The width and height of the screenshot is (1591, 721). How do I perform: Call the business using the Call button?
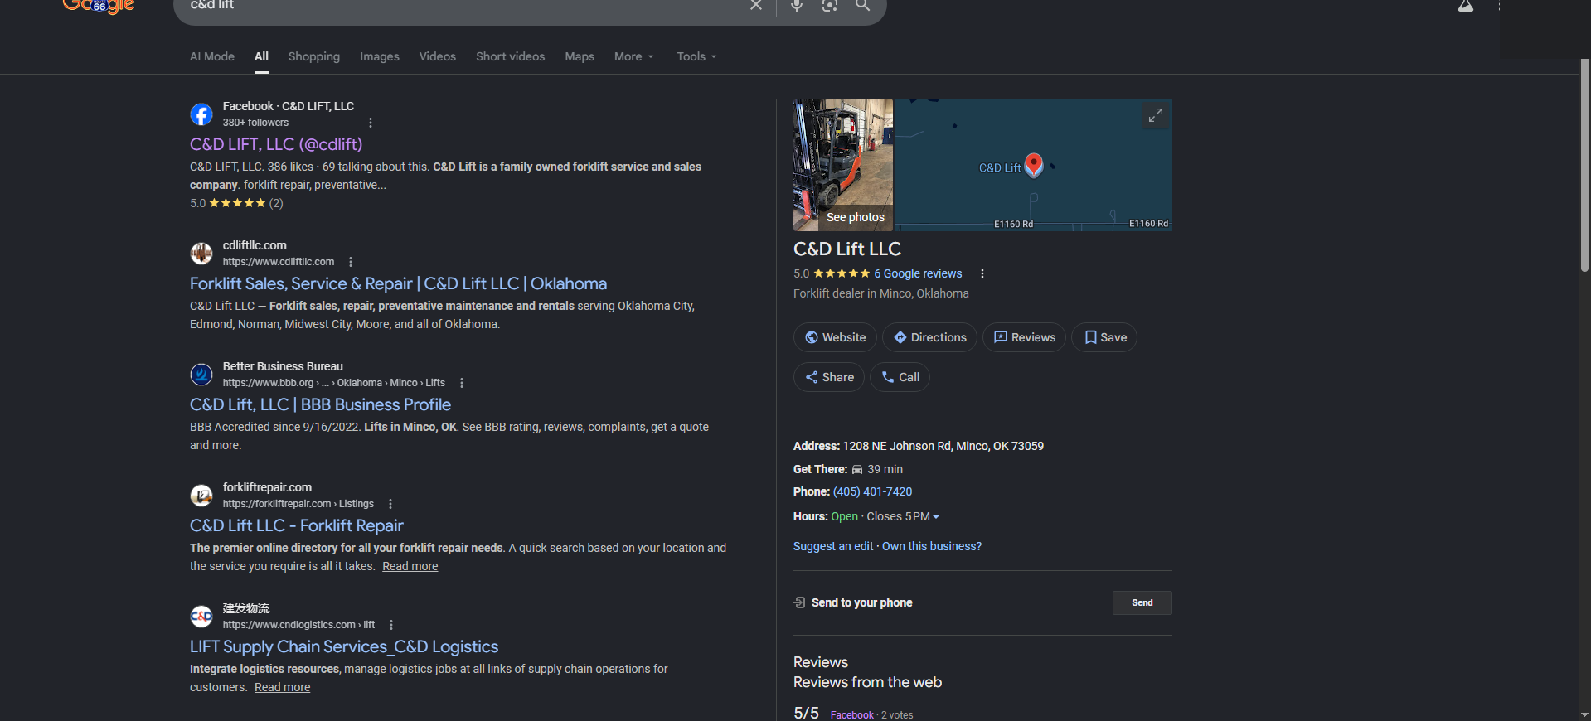[900, 377]
